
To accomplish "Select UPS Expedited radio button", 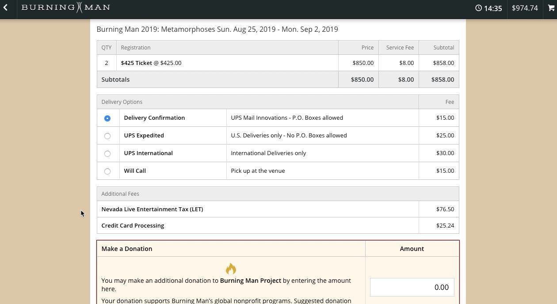I will tap(107, 136).
